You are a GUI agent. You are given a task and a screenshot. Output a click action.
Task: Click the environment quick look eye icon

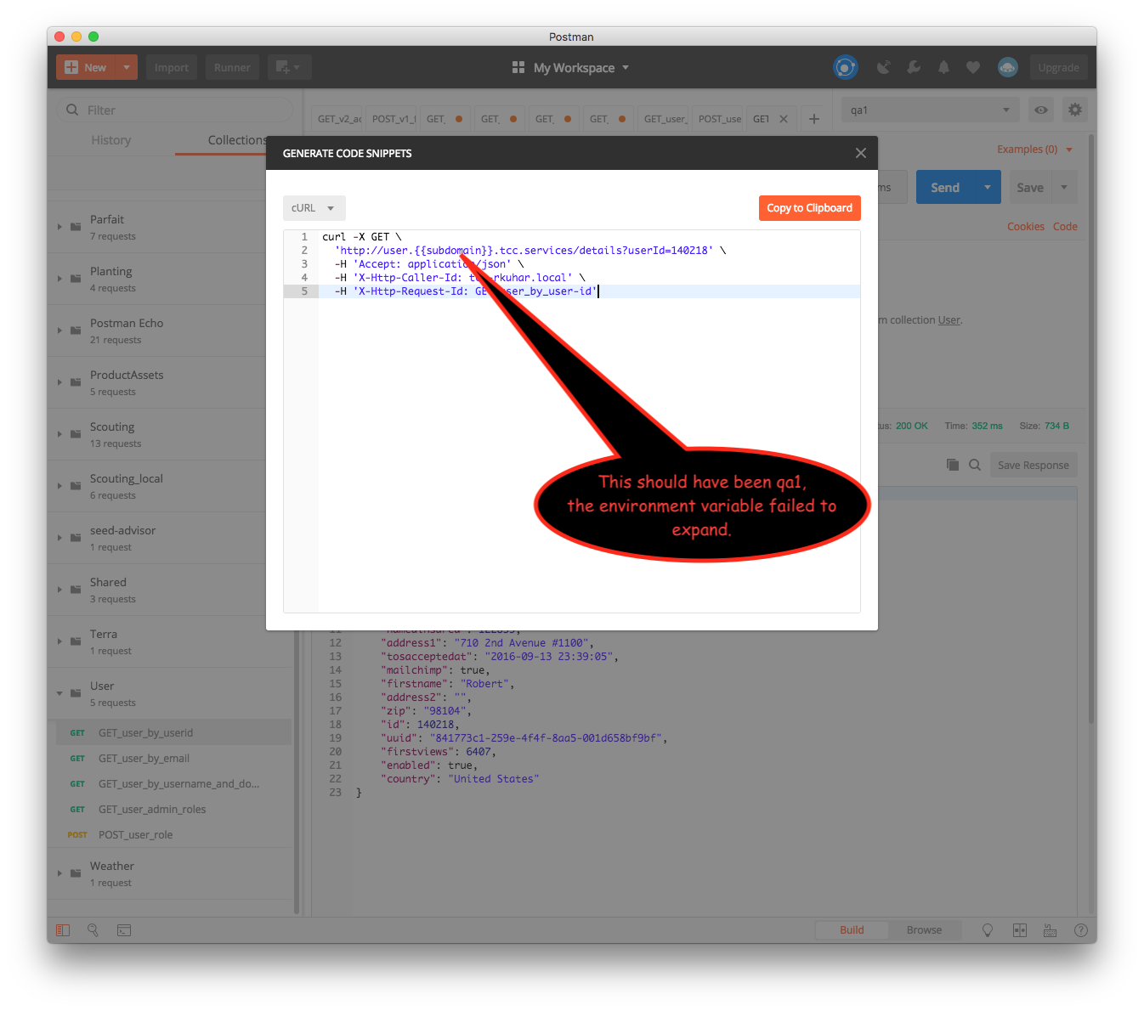click(x=1041, y=110)
